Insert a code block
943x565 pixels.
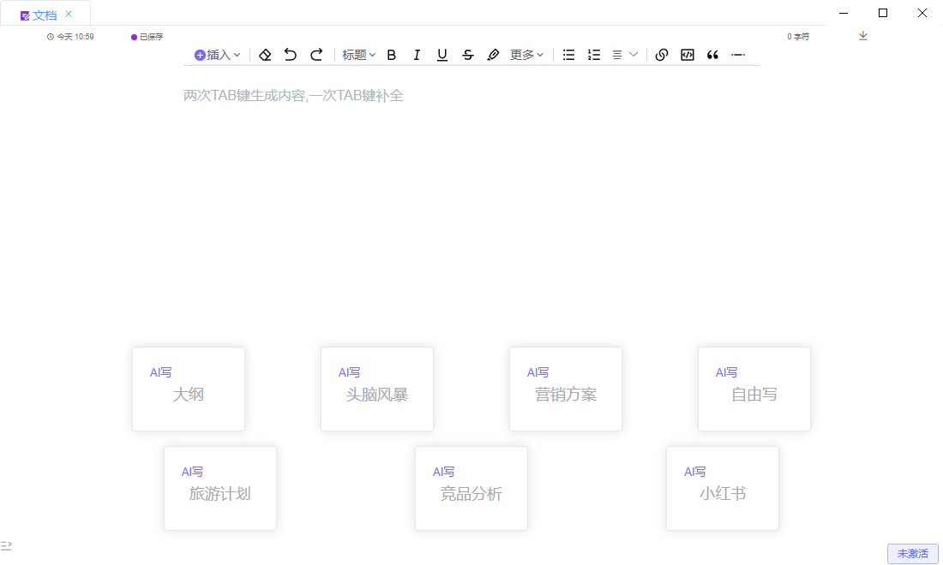[687, 54]
